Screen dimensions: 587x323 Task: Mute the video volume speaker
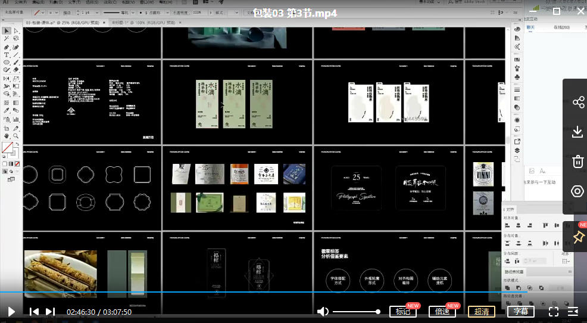(x=323, y=312)
